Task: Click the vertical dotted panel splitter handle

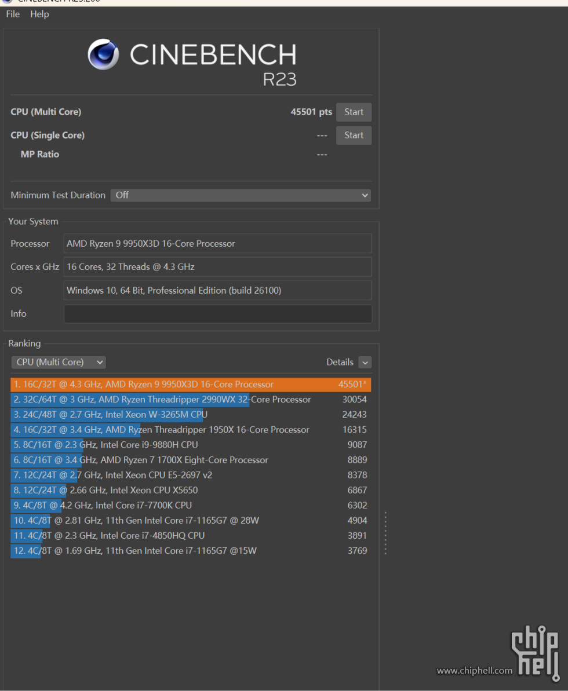Action: click(x=385, y=533)
